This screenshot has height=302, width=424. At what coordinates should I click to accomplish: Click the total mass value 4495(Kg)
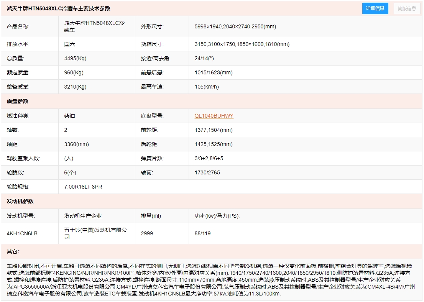pyautogui.click(x=75, y=58)
